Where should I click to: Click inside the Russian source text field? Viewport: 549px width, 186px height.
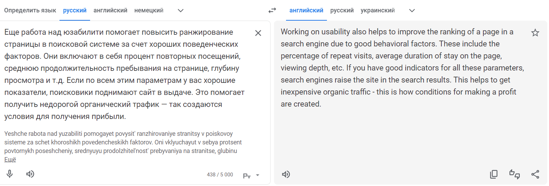click(x=124, y=74)
